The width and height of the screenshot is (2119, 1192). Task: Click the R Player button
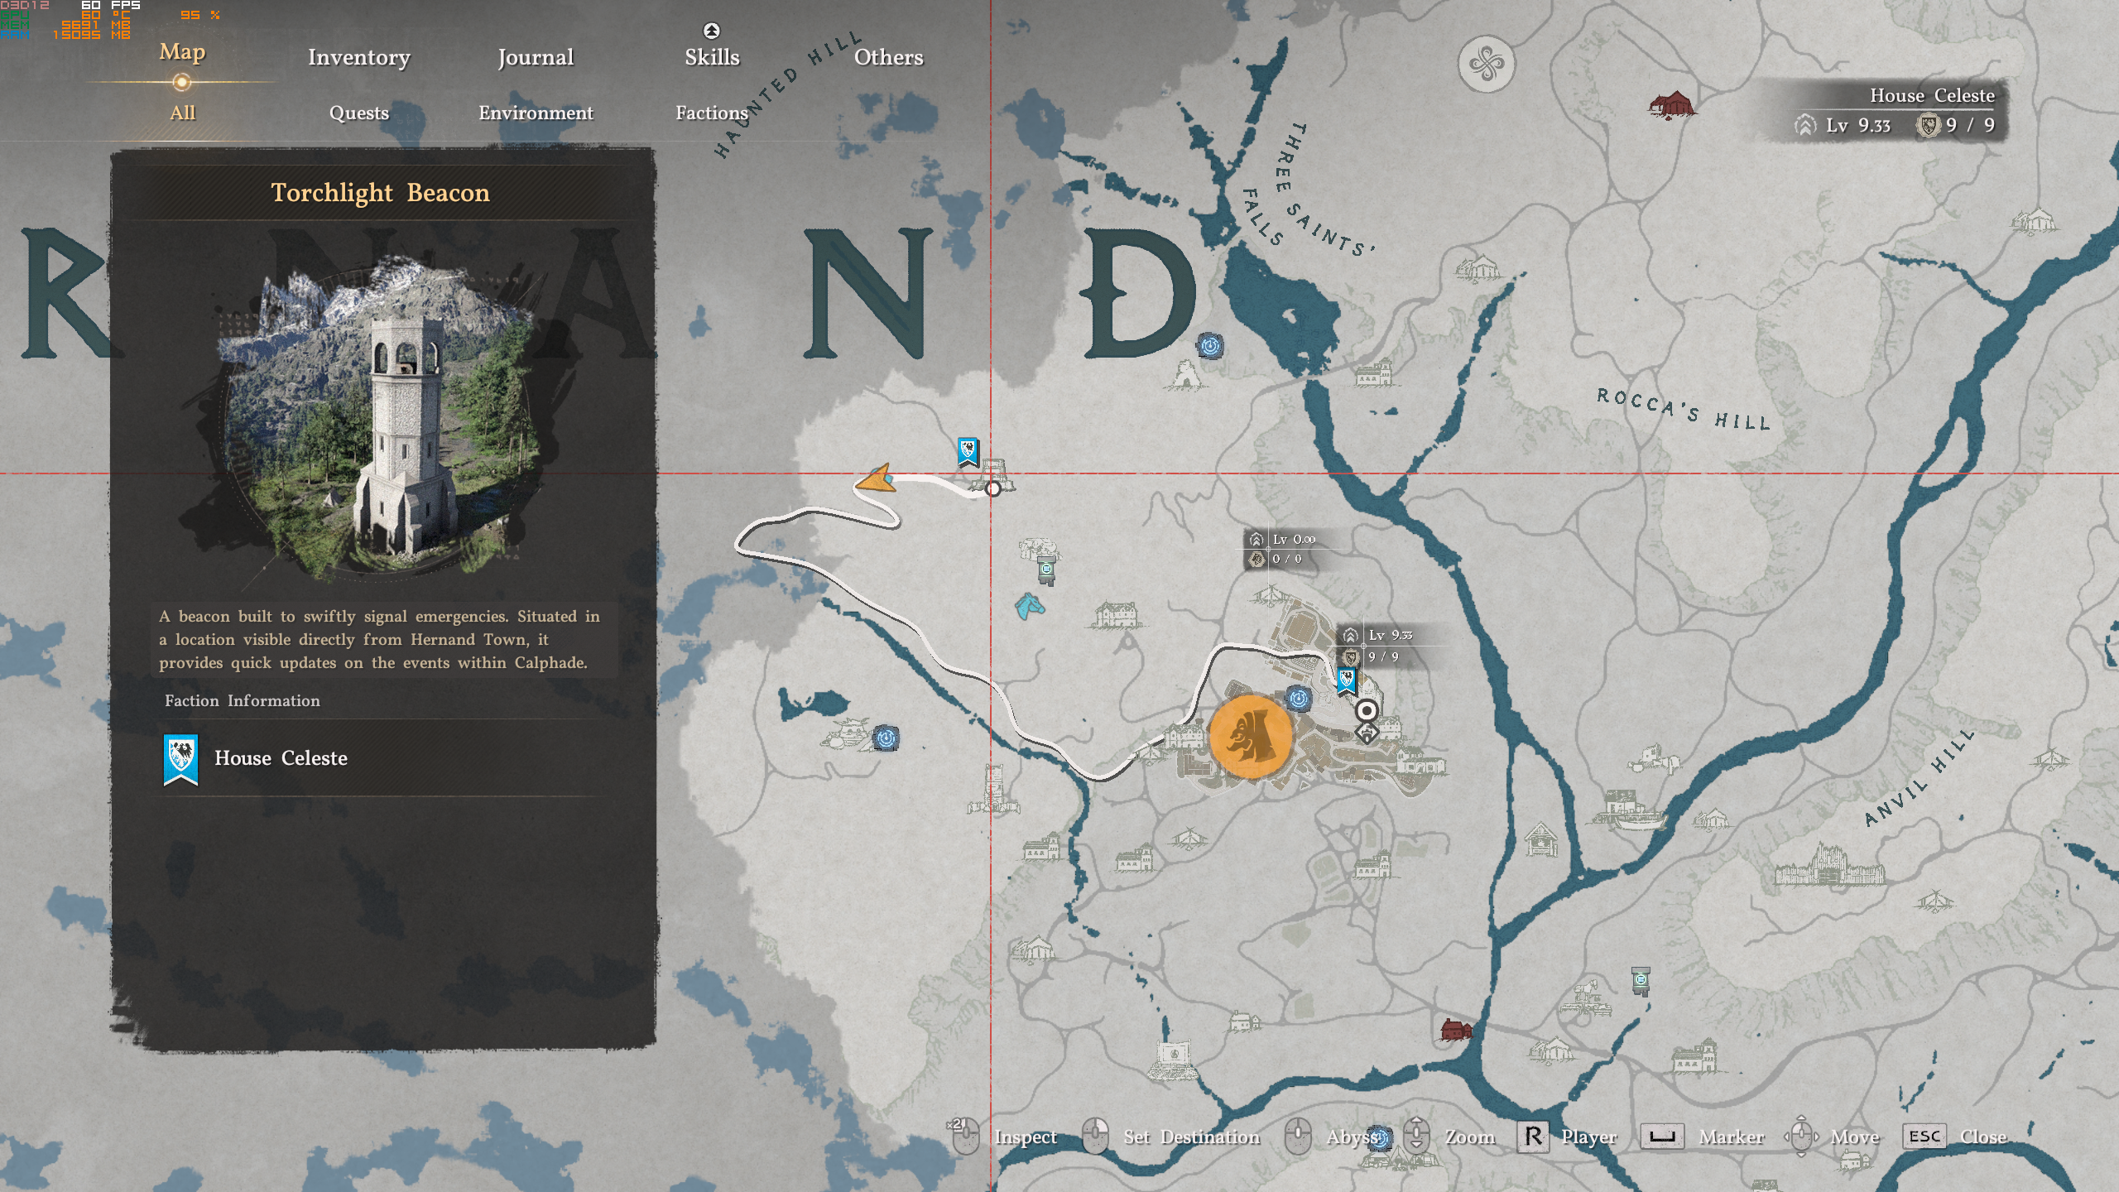pos(1533,1137)
